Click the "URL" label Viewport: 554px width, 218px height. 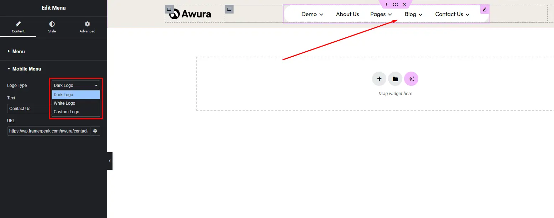pyautogui.click(x=11, y=121)
